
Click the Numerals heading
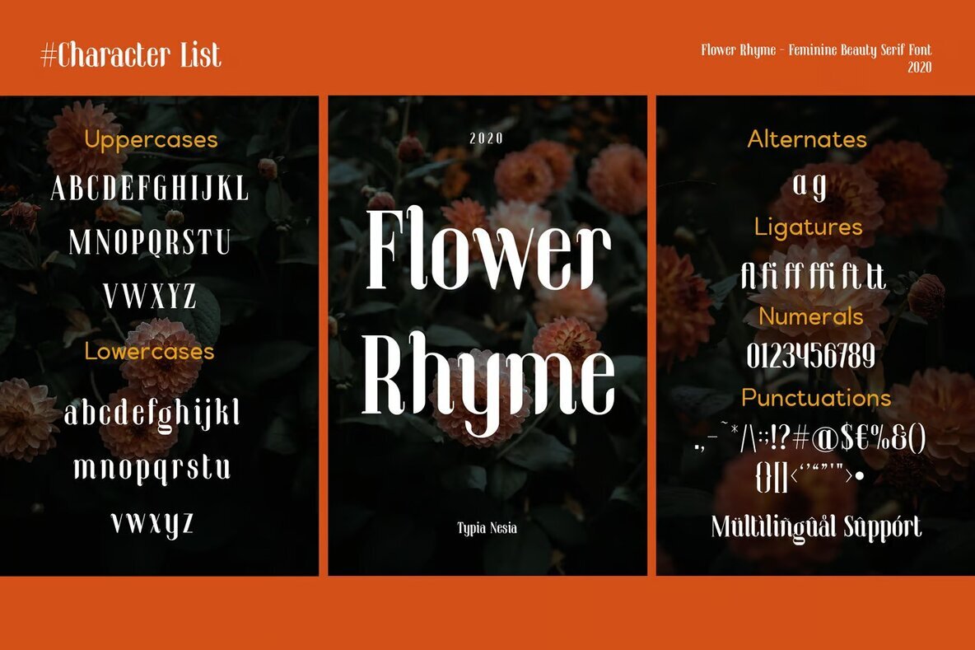pyautogui.click(x=813, y=316)
